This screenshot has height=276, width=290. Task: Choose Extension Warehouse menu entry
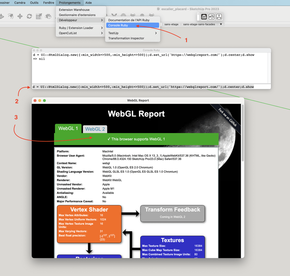81,10
